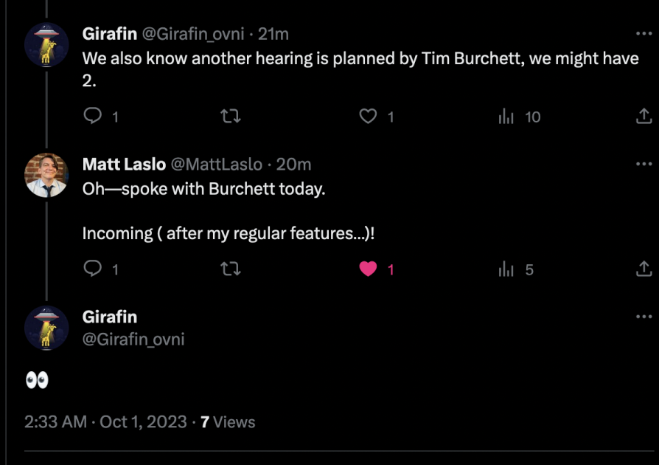The height and width of the screenshot is (465, 659).
Task: Share Girafin's Tim Burchett tweet
Action: 643,116
